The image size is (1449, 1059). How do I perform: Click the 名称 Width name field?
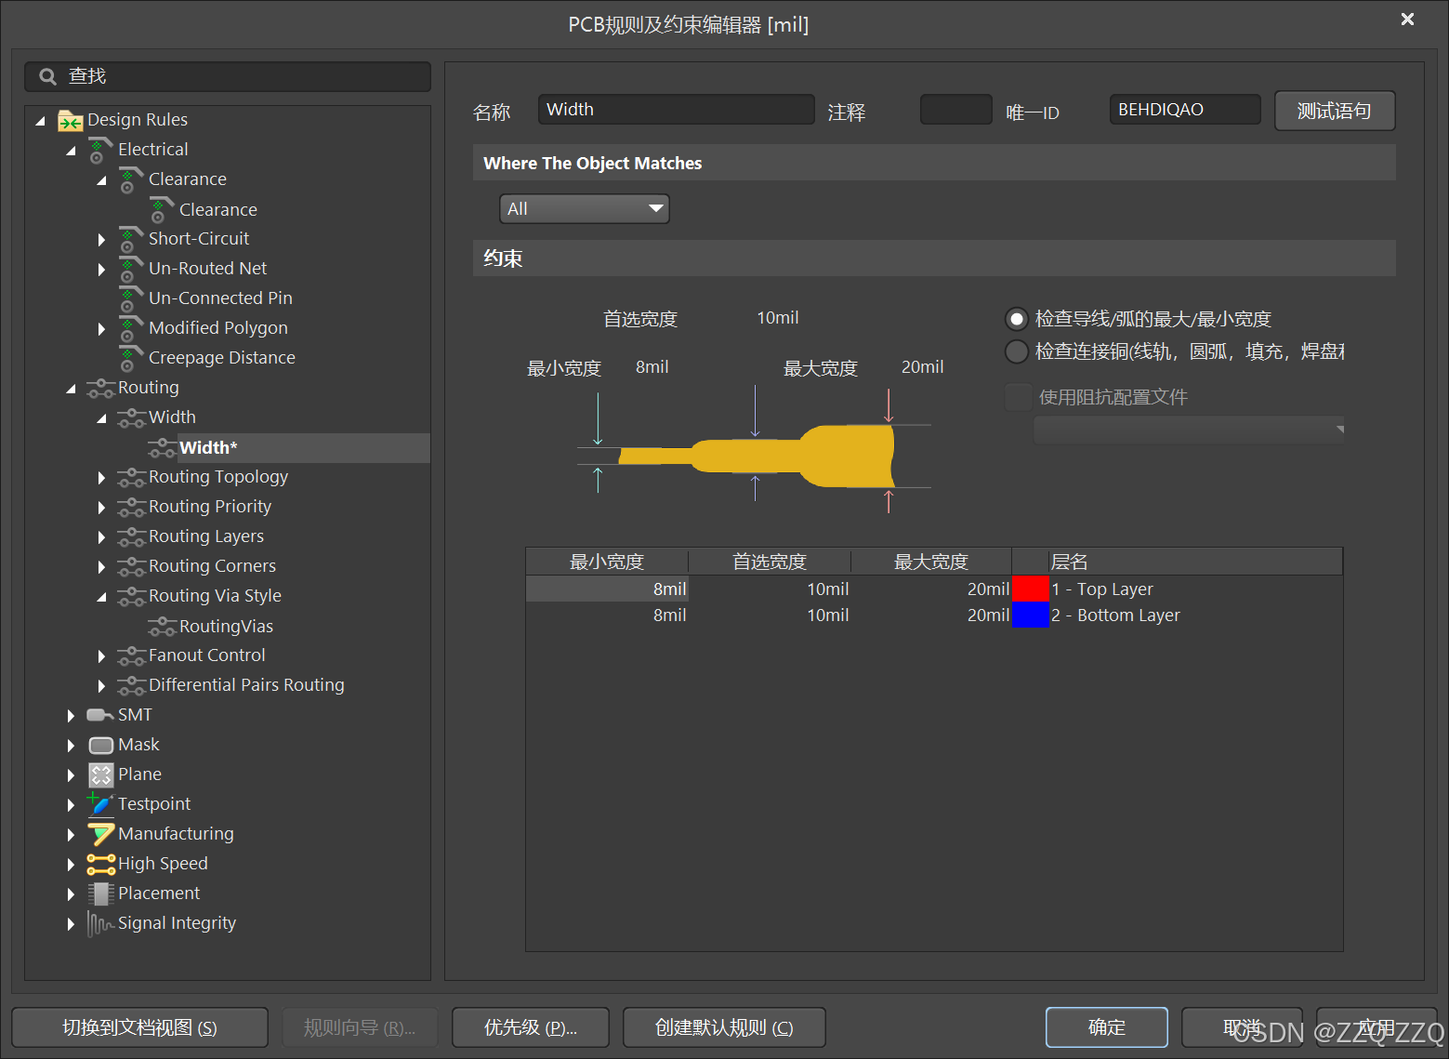pos(676,110)
